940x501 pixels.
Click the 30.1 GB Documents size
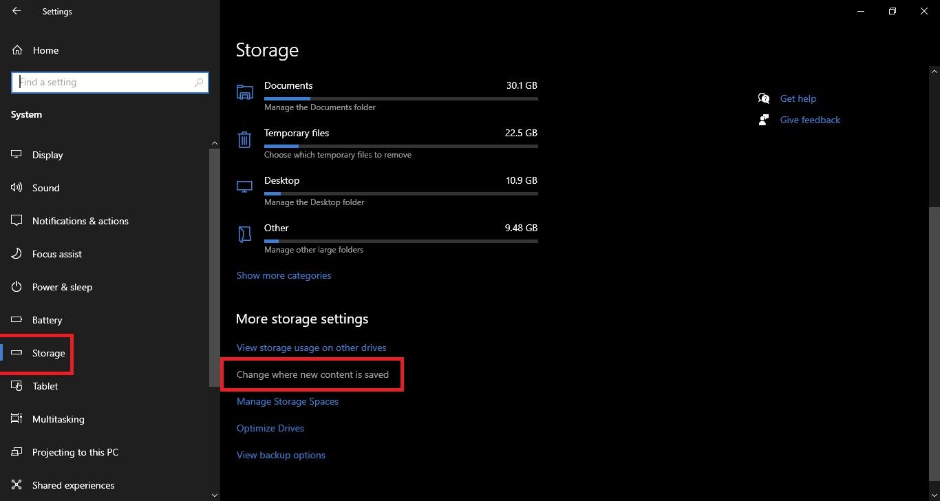[522, 85]
